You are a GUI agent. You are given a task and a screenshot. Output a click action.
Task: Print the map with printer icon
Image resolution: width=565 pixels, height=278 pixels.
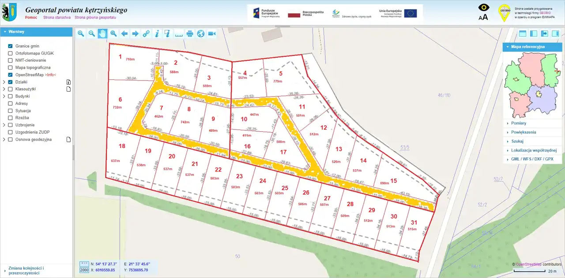190,33
